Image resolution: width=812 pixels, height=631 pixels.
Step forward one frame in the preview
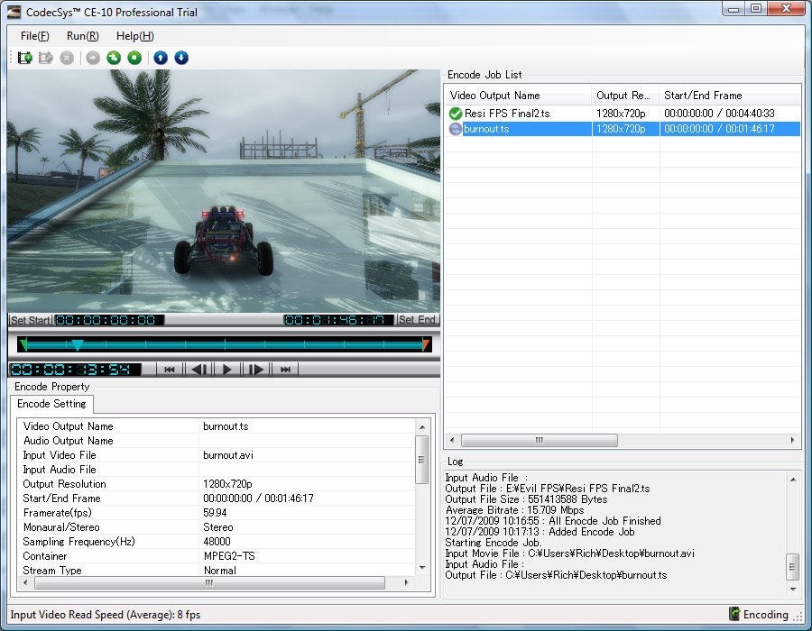[256, 369]
